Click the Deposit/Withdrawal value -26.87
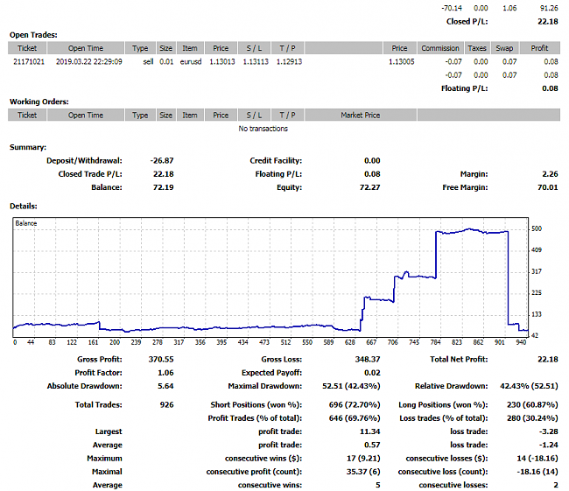 tap(162, 160)
